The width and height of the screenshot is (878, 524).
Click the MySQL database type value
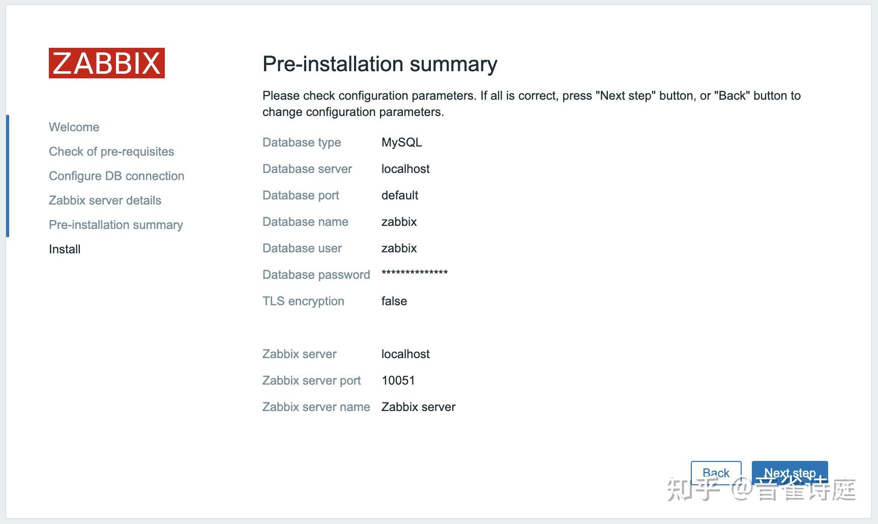pyautogui.click(x=402, y=142)
